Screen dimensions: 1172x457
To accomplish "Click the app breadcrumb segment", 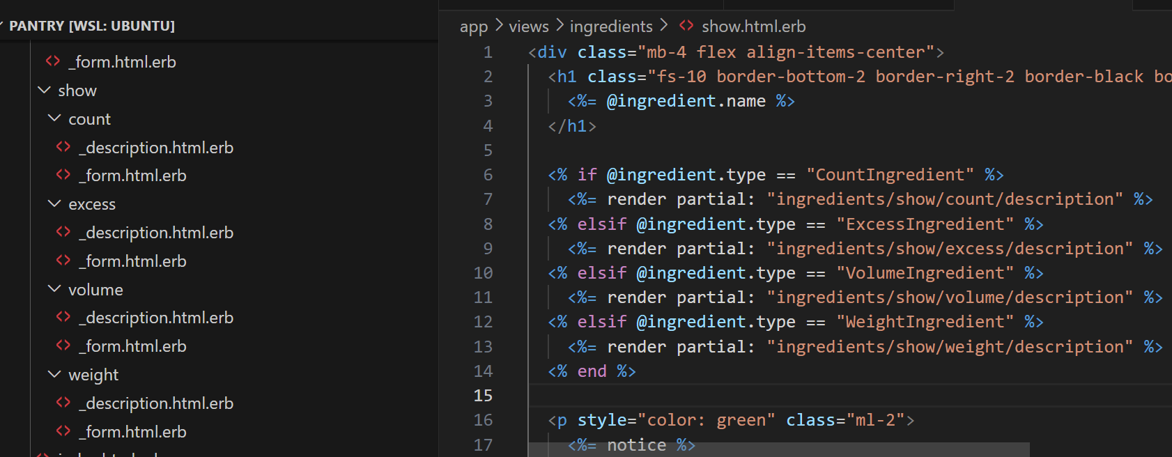I will [x=474, y=27].
